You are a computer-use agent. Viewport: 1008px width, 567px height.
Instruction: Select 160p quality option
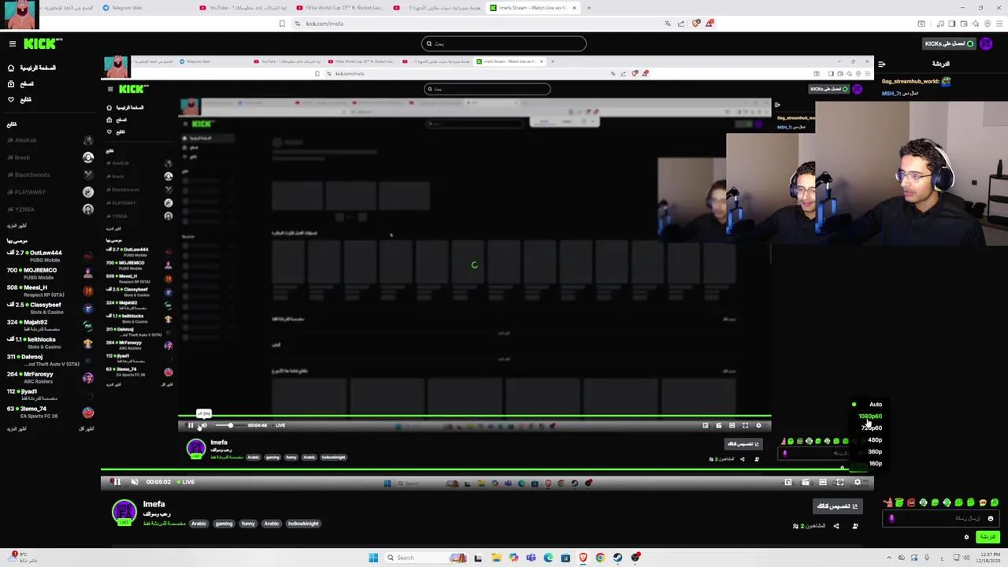pos(874,463)
